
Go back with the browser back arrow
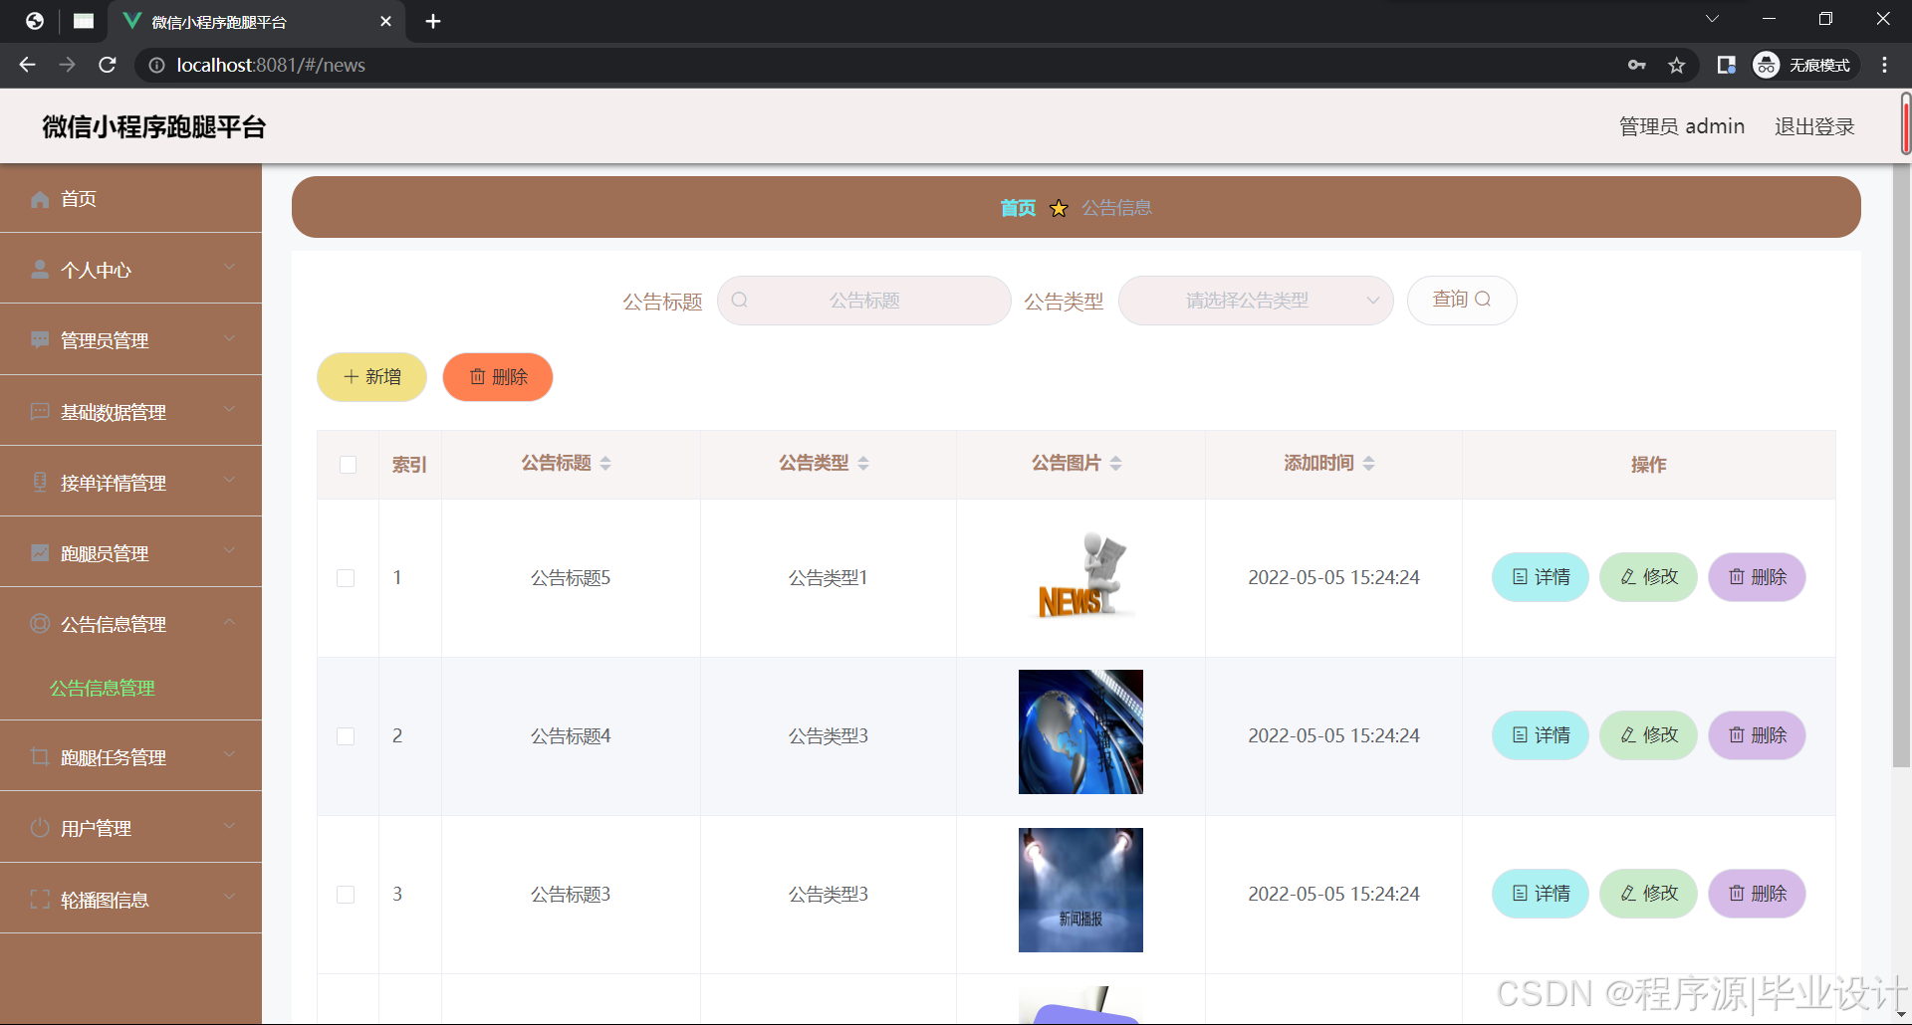(28, 65)
